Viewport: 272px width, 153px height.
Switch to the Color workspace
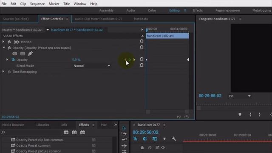point(152,10)
